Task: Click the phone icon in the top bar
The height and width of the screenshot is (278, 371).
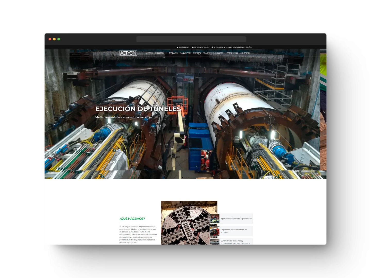Action: 177,47
